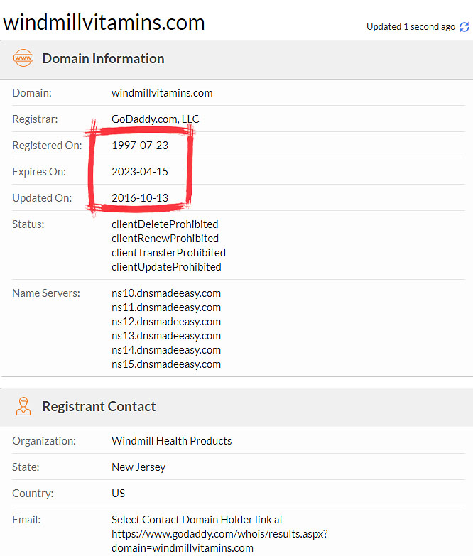Click the clientTransferProhibited status entry

coord(168,253)
